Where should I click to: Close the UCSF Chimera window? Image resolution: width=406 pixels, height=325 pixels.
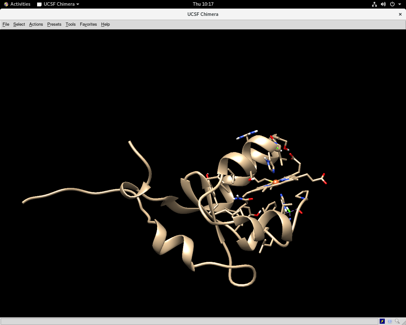[400, 14]
